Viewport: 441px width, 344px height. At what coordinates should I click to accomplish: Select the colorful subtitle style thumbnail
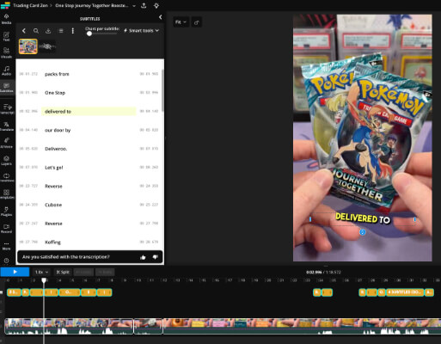28,46
